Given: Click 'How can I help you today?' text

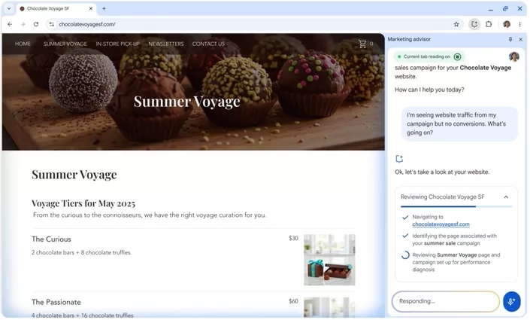Looking at the screenshot, I should [429, 90].
